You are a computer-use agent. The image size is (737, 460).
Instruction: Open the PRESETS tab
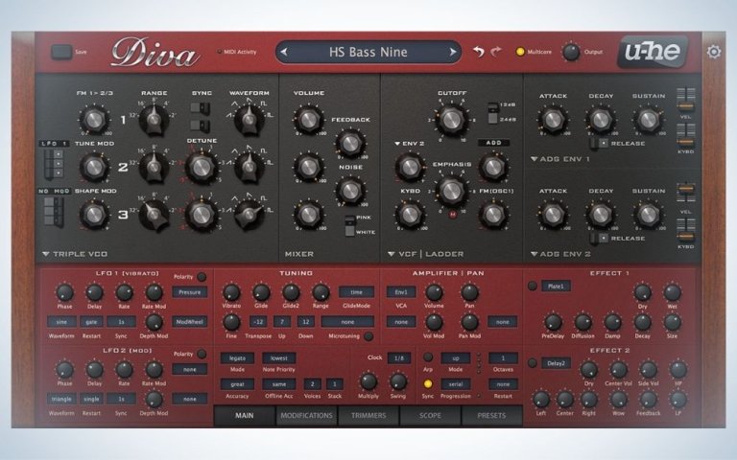491,416
